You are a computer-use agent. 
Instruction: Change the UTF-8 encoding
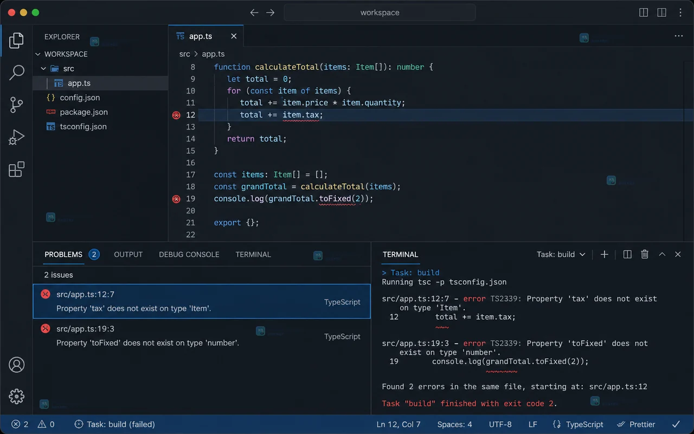pos(500,425)
